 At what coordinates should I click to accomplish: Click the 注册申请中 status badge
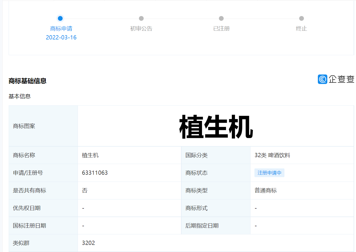pyautogui.click(x=269, y=173)
